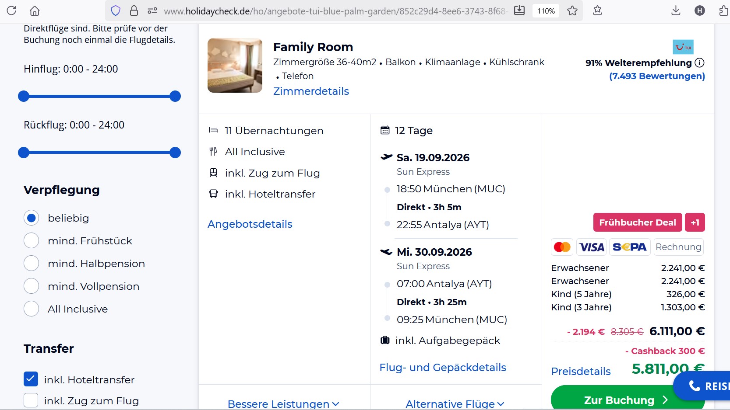Click the padlock site security icon

(x=134, y=10)
